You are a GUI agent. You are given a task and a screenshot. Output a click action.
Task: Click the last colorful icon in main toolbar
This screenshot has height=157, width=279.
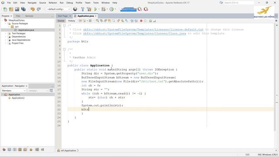point(146,9)
